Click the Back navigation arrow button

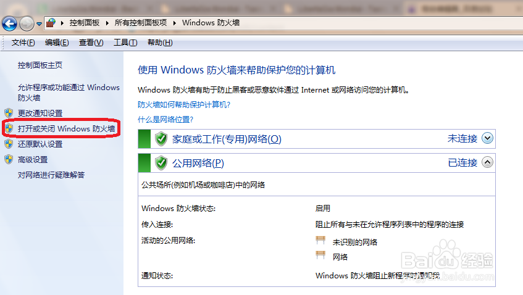tap(9, 23)
